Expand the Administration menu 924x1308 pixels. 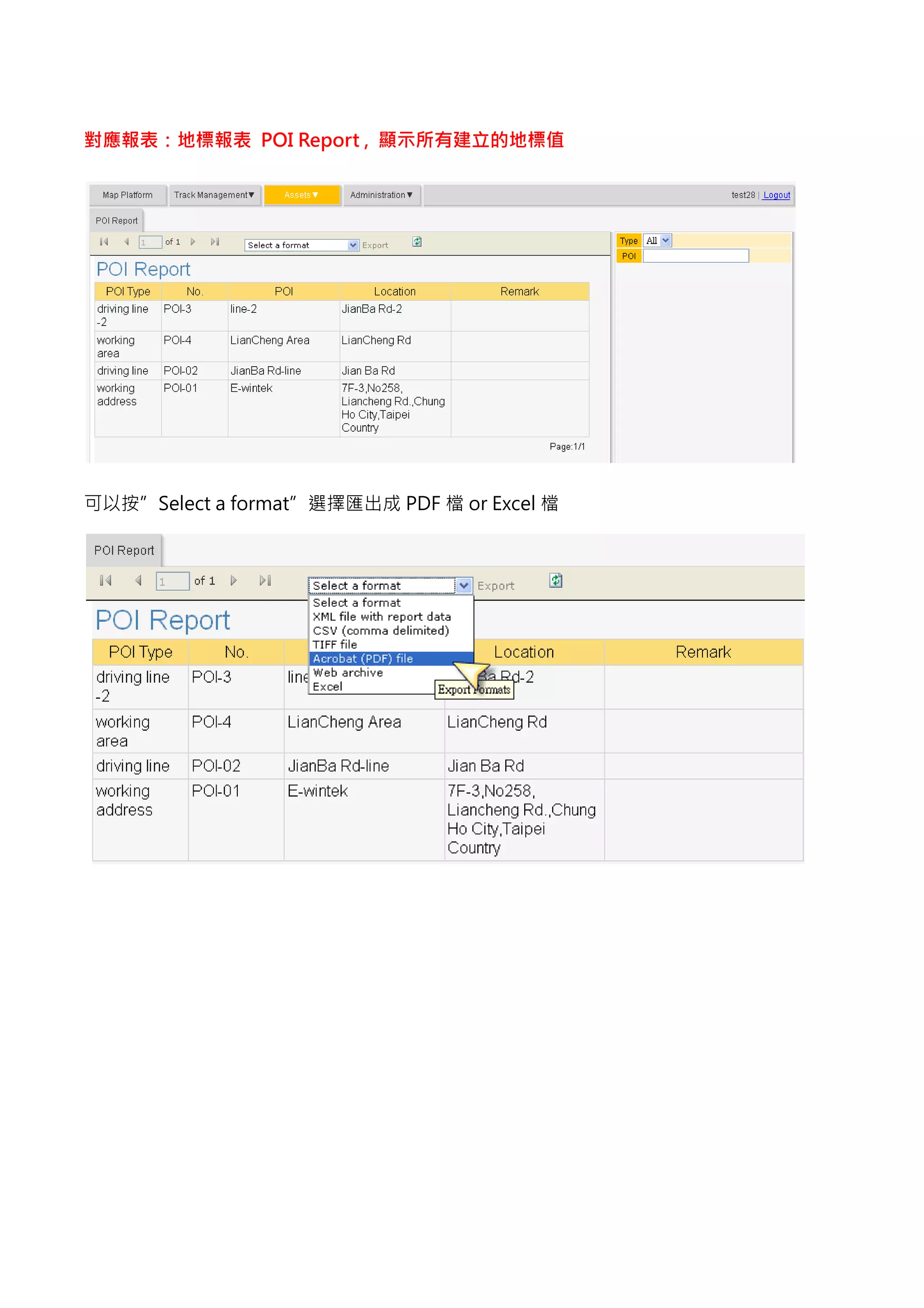point(381,195)
